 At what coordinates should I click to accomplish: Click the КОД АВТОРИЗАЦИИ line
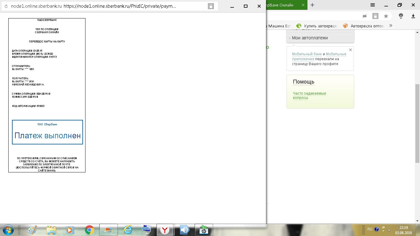[x=28, y=106]
